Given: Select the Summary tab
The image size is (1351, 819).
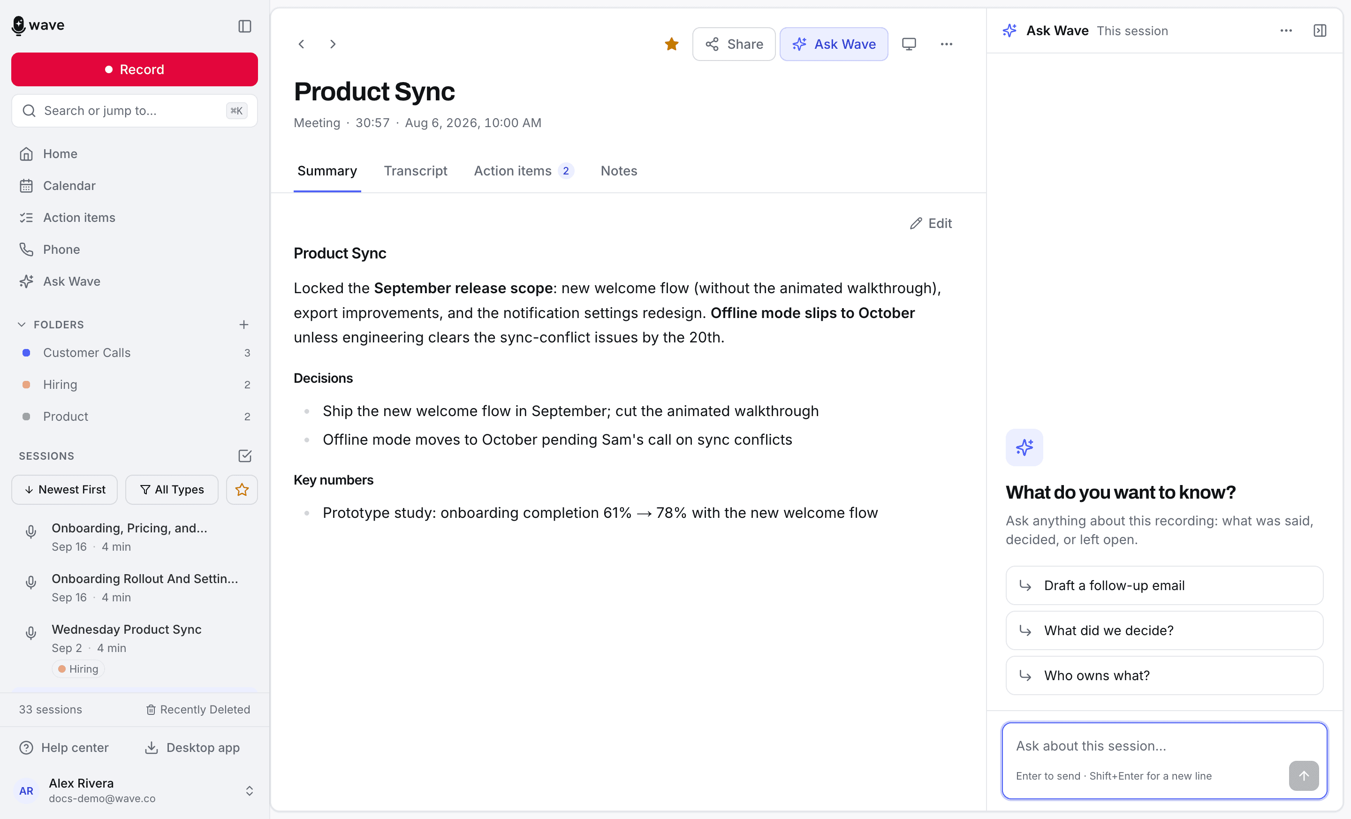Looking at the screenshot, I should point(327,171).
